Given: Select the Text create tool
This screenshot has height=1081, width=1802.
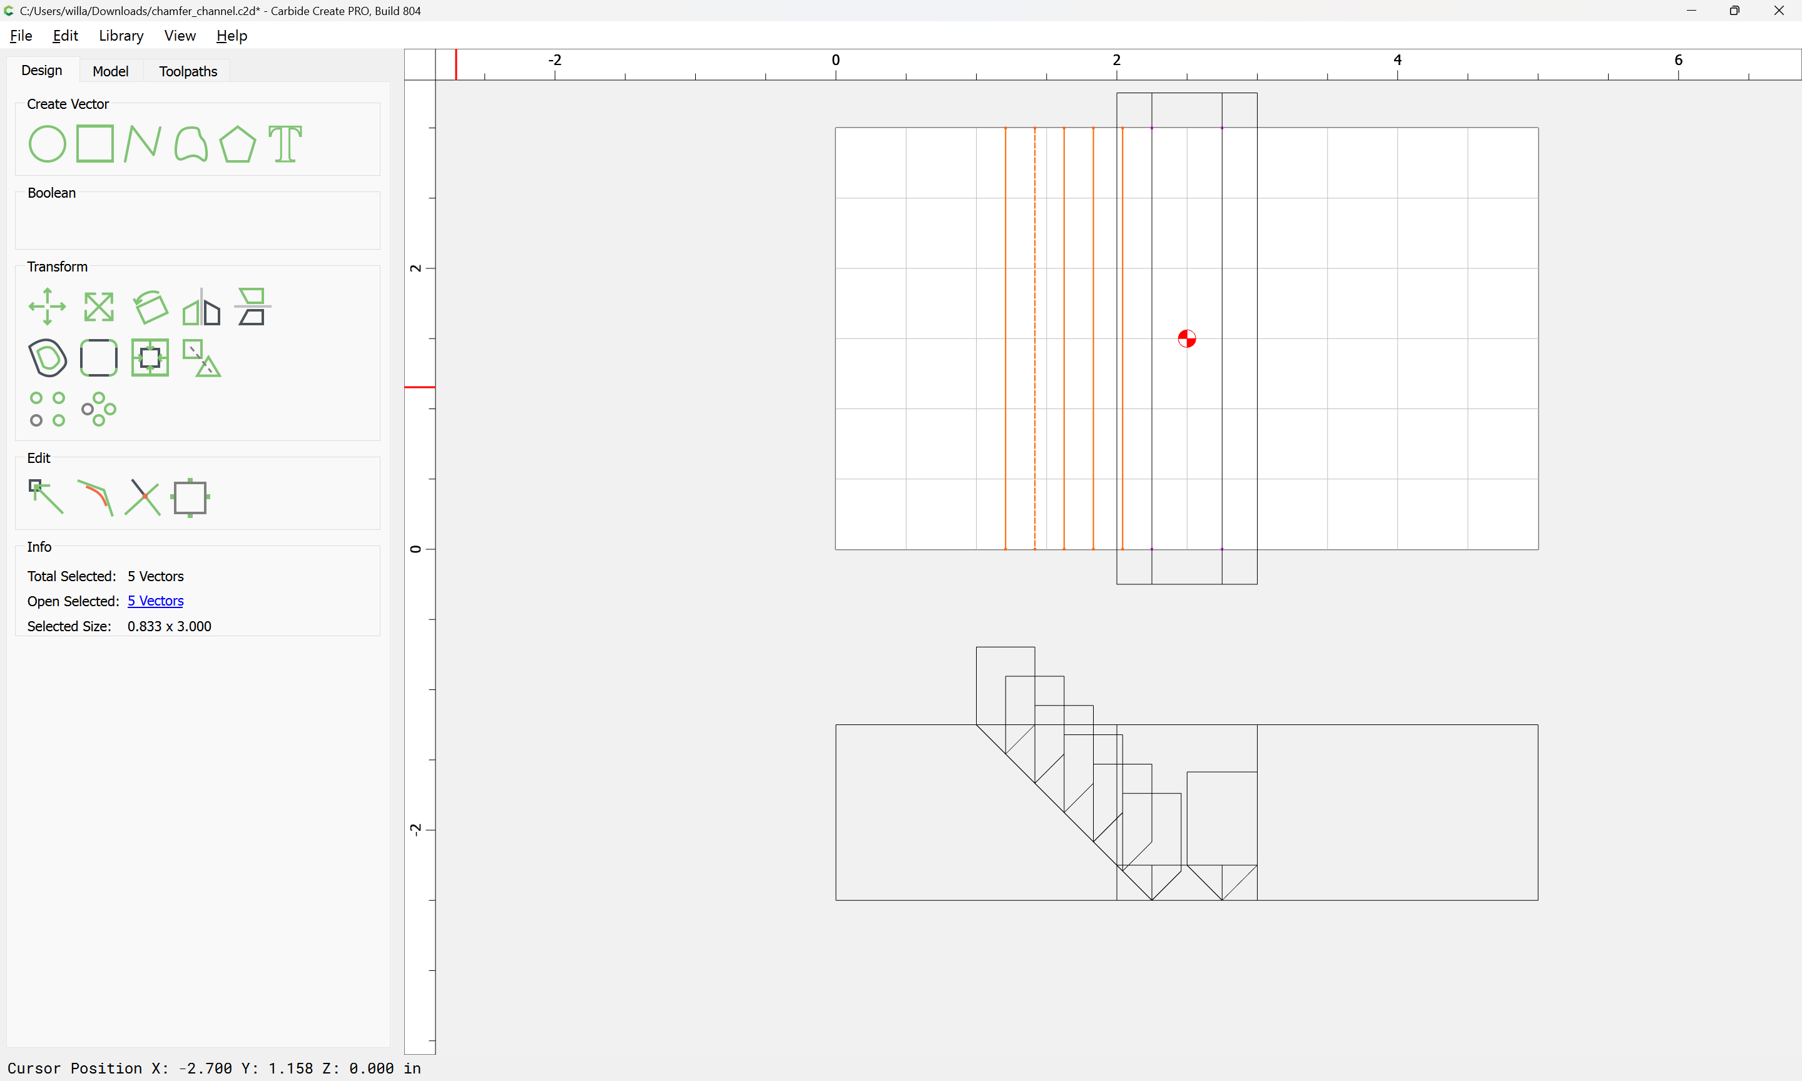Looking at the screenshot, I should pyautogui.click(x=285, y=143).
